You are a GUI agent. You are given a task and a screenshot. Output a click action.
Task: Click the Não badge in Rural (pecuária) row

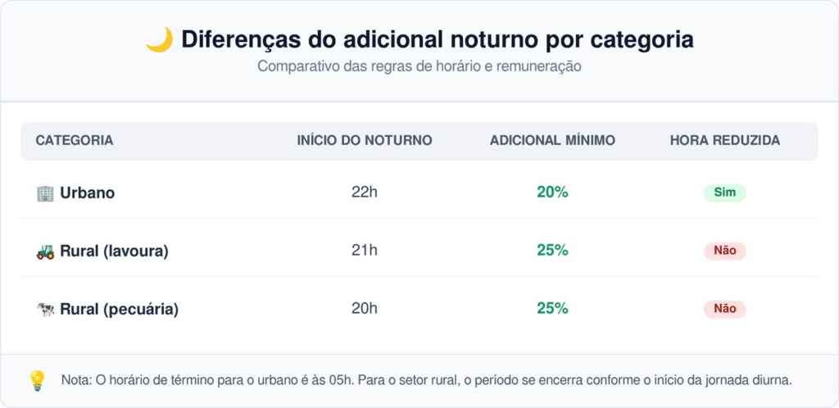724,309
